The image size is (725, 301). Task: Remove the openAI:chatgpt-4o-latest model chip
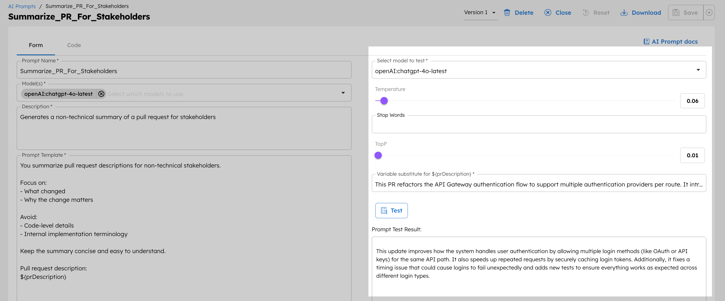(101, 94)
